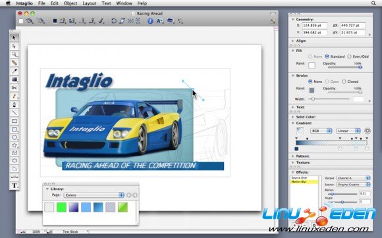Select the Line tool
This screenshot has height=238, width=382.
pyautogui.click(x=14, y=113)
